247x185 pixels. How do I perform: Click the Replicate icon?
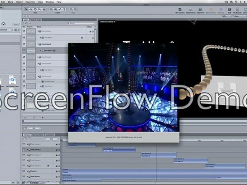[x=221, y=10]
